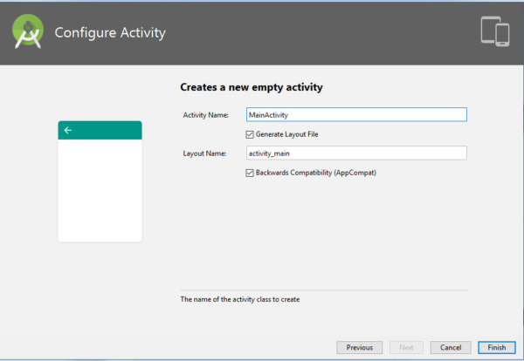Click the activity class description help text

point(240,299)
